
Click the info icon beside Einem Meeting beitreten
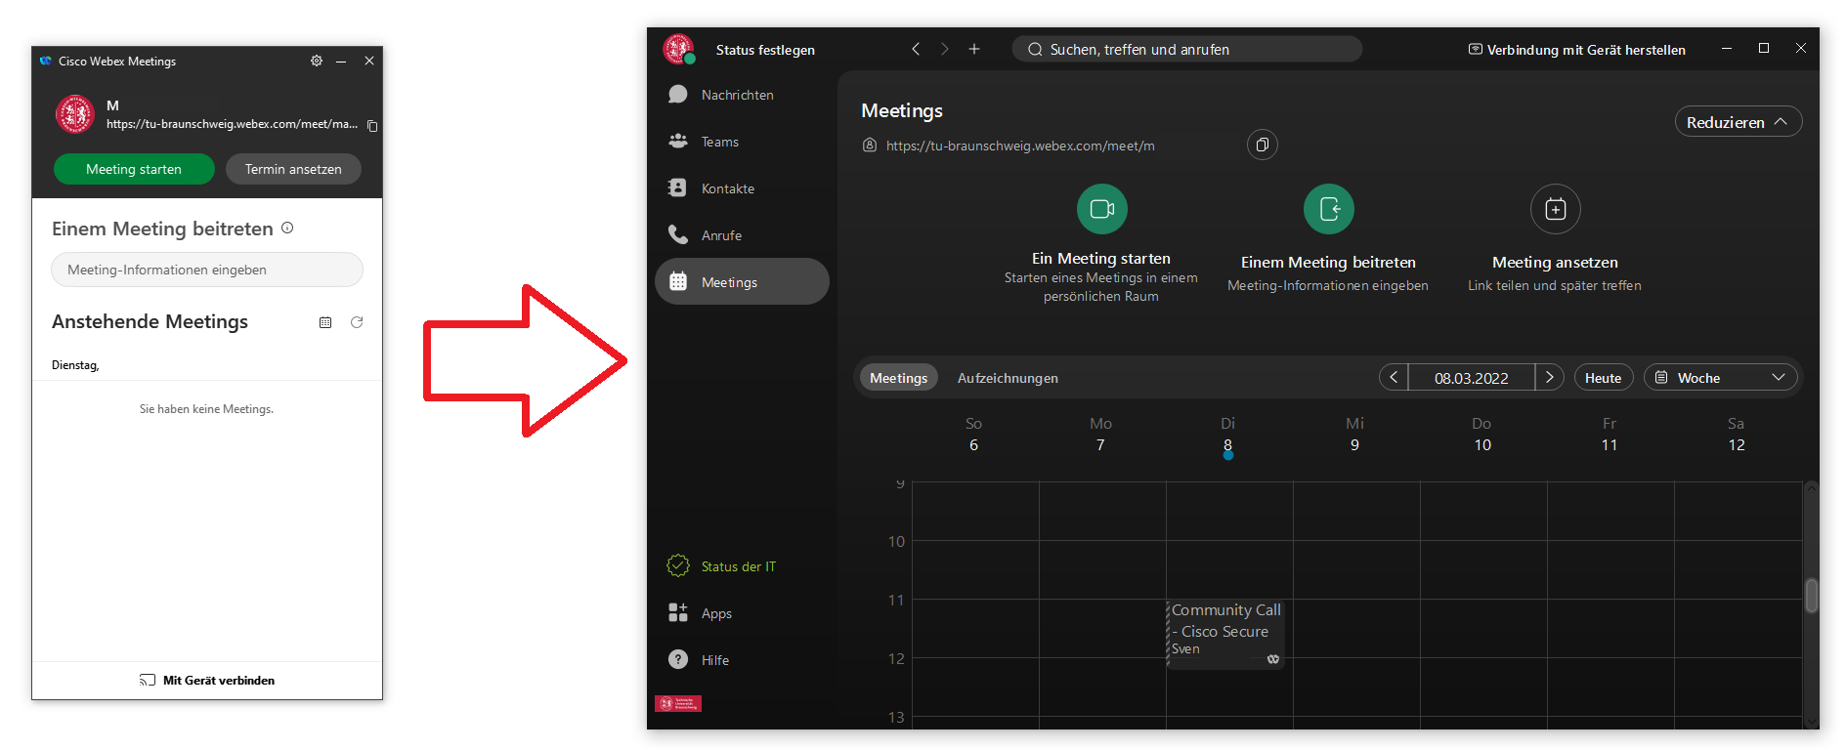(x=287, y=228)
